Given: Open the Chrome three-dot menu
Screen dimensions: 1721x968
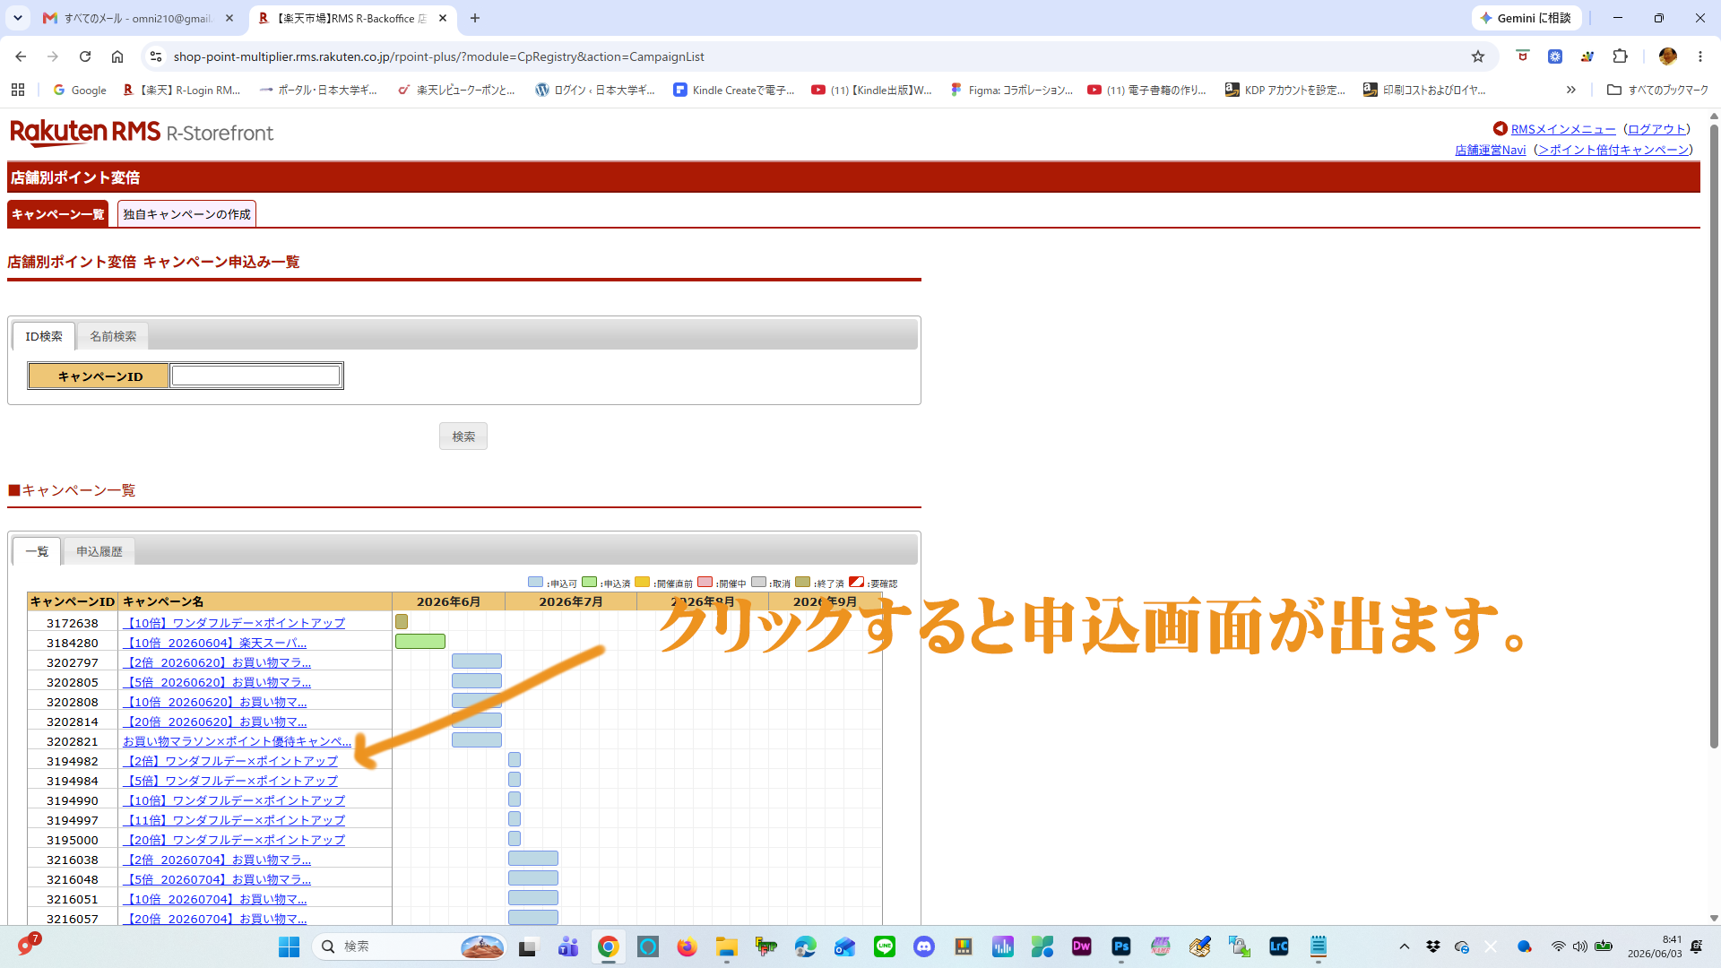Looking at the screenshot, I should pyautogui.click(x=1700, y=56).
